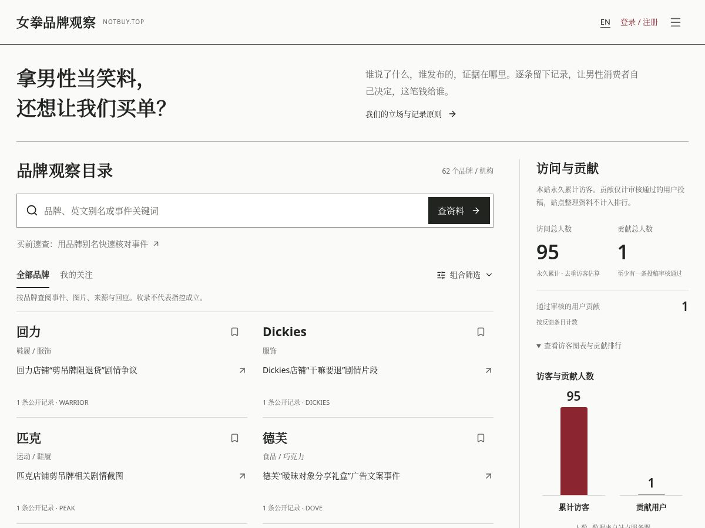Image resolution: width=705 pixels, height=528 pixels.
Task: Open the 德芙 brand heading
Action: (275, 438)
